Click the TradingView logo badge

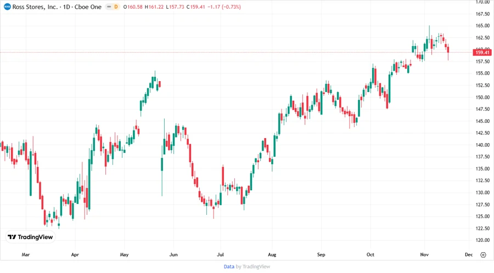coord(30,237)
